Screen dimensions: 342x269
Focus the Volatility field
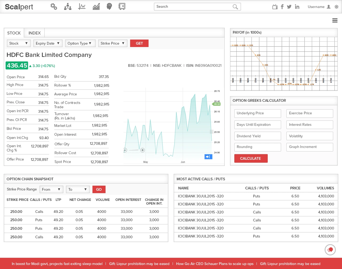point(310,136)
